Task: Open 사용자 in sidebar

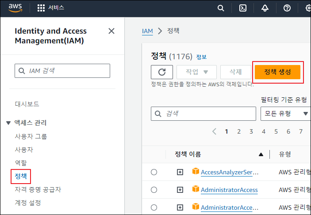Action: (24, 150)
